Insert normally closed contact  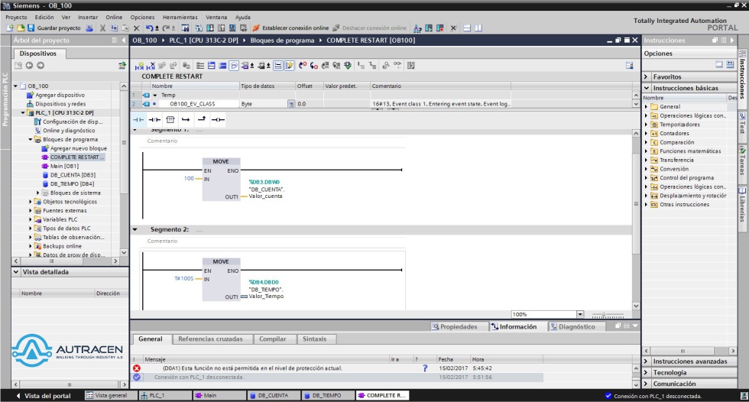(154, 119)
